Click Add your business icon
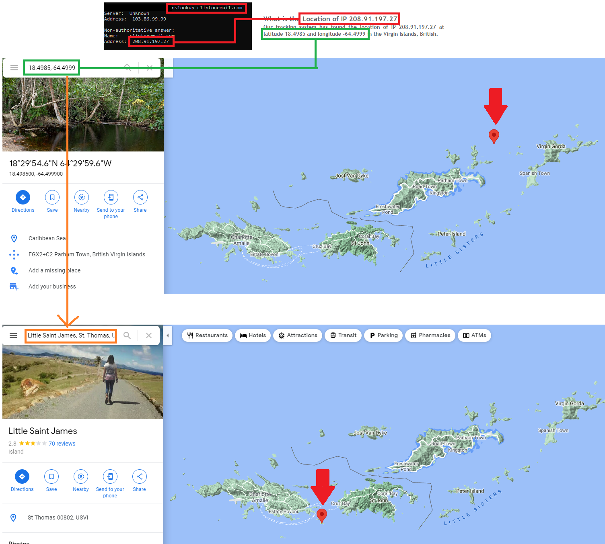 point(14,286)
